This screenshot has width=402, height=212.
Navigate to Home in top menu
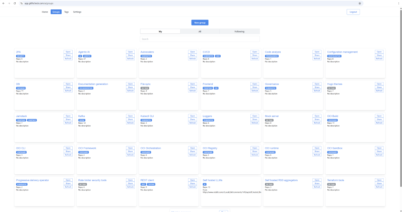pos(45,12)
